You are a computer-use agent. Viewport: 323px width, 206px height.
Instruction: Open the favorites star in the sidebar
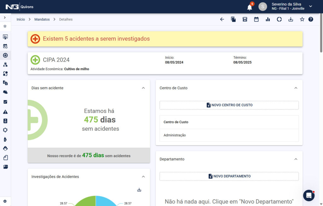click(x=5, y=26)
